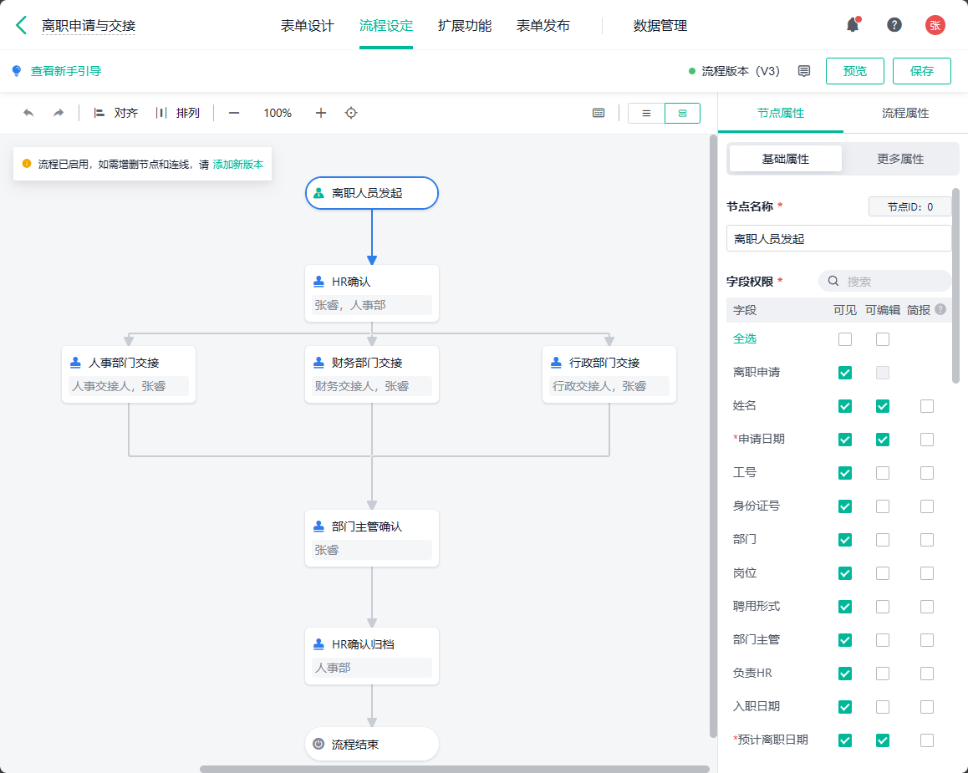Viewport: 968px width, 773px height.
Task: Uncheck 身份证号 visible checkbox
Action: (845, 506)
